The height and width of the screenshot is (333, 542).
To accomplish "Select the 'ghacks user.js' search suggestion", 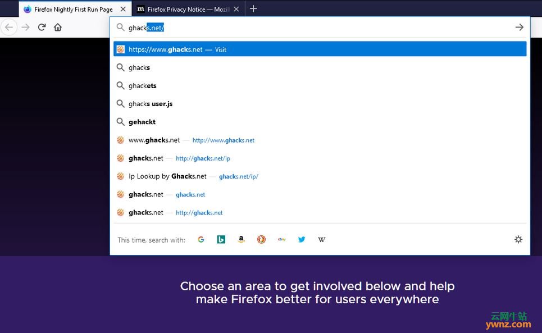I will (320, 104).
